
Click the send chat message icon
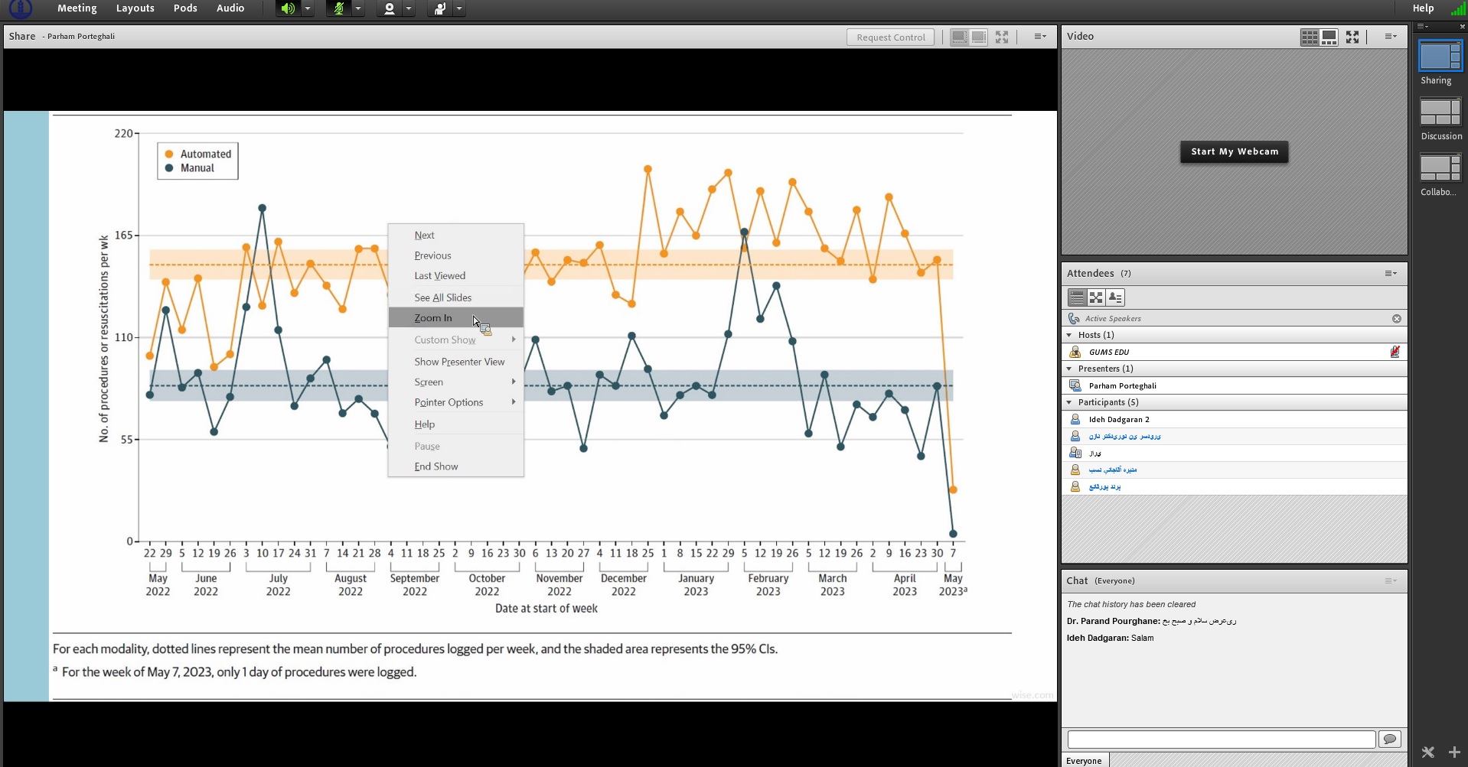click(1389, 739)
